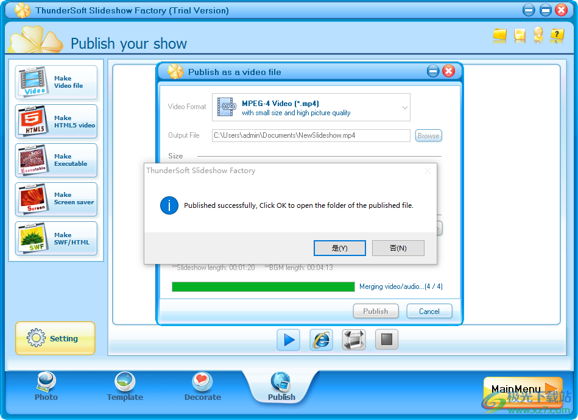
Task: Go to the Decorate tab
Action: [x=203, y=386]
